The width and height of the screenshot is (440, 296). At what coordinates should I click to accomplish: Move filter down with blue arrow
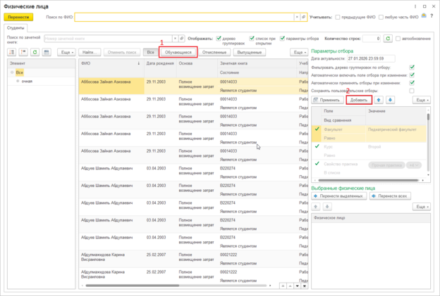click(391, 101)
